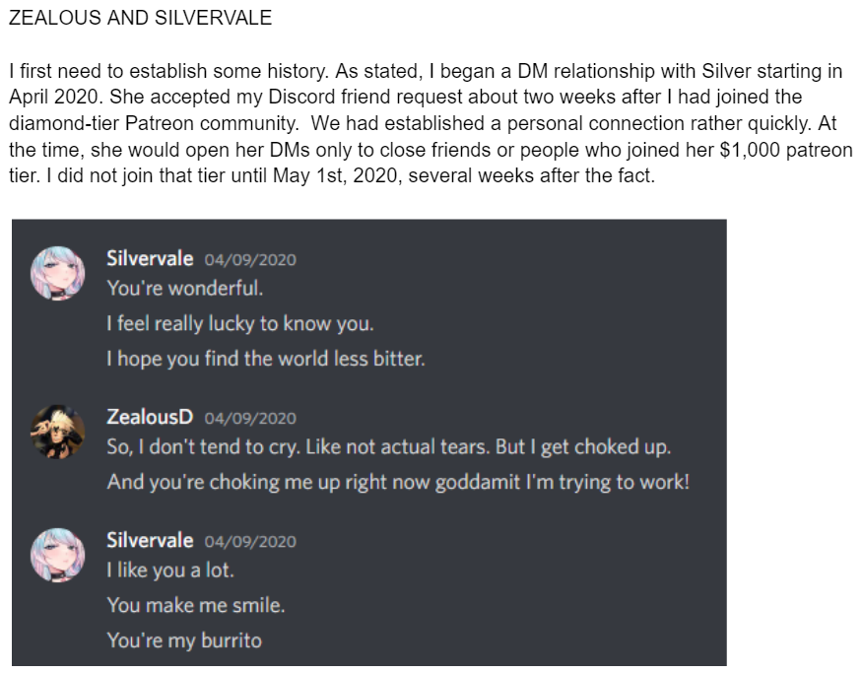Image resolution: width=863 pixels, height=673 pixels.
Task: Click message "I feel really lucky to know you."
Action: click(240, 323)
